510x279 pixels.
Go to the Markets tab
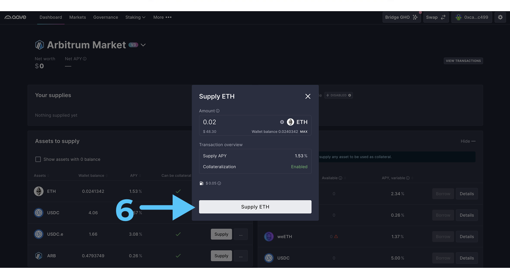78,18
